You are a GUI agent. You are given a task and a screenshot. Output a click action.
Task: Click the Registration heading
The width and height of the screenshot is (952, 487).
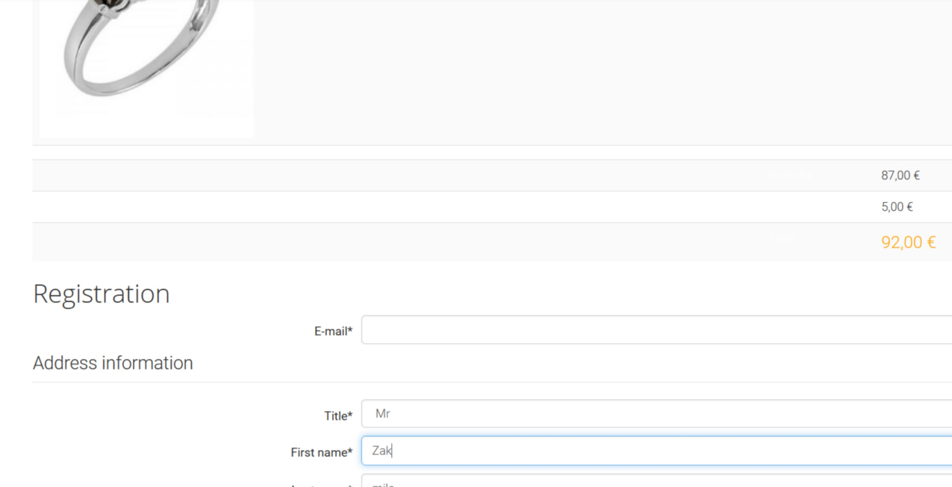tap(102, 294)
